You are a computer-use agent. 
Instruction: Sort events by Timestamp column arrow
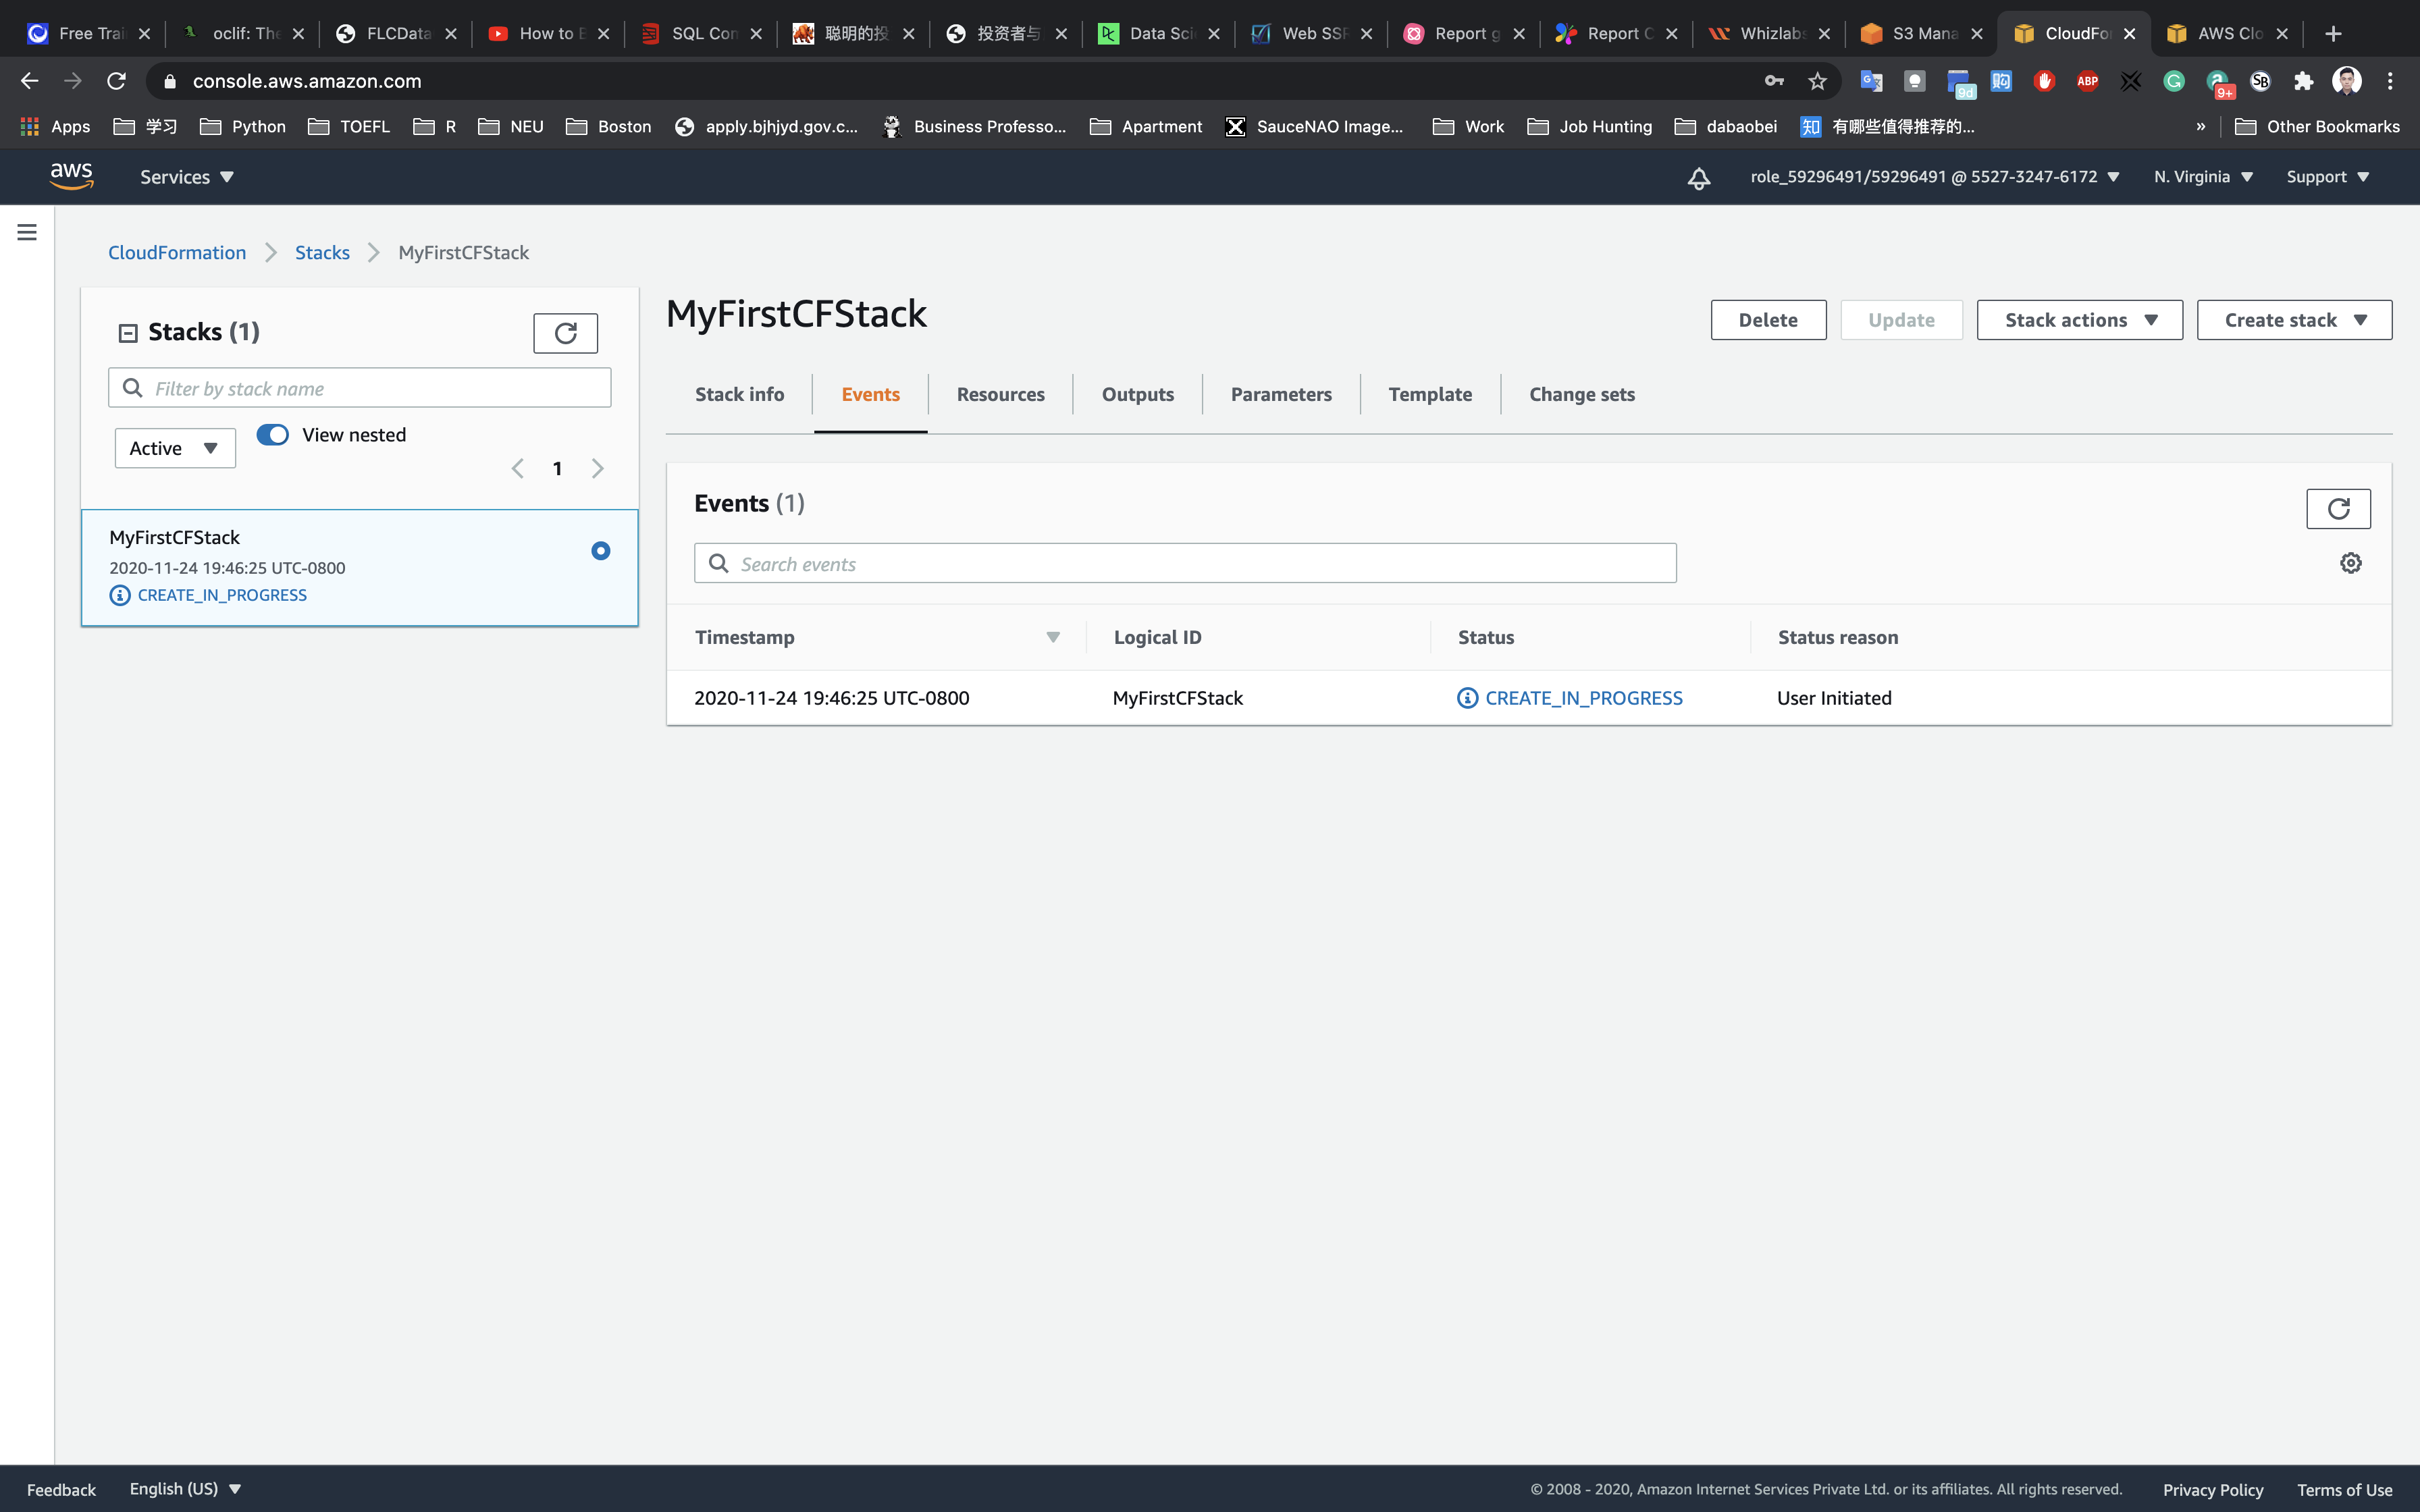1052,637
